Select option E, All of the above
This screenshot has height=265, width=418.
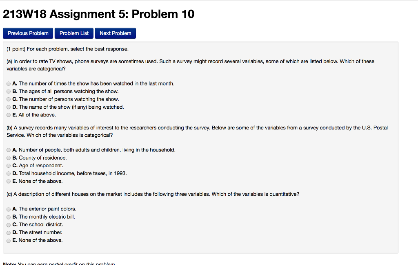click(x=8, y=115)
